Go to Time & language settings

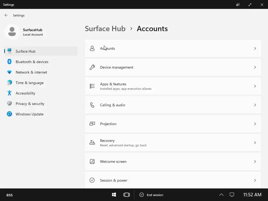[41, 82]
